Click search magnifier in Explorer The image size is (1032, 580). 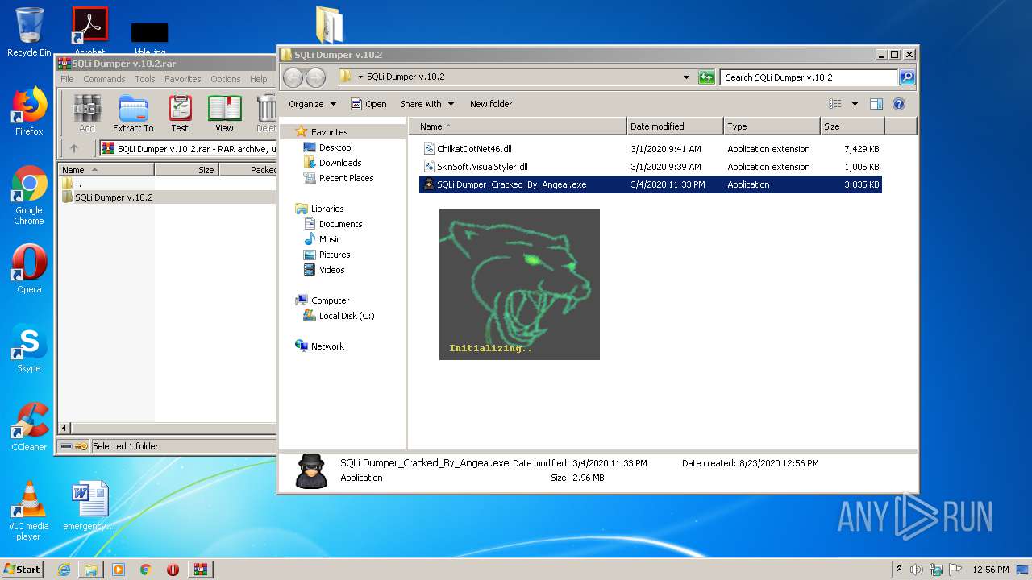(907, 77)
